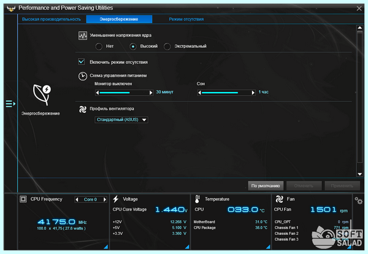This screenshot has height=254, width=368.
Task: Click the TUF logo in title bar
Action: (11, 9)
